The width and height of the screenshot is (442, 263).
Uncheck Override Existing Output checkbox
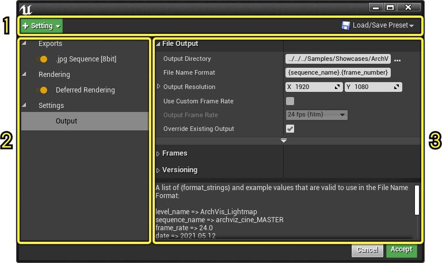[290, 129]
